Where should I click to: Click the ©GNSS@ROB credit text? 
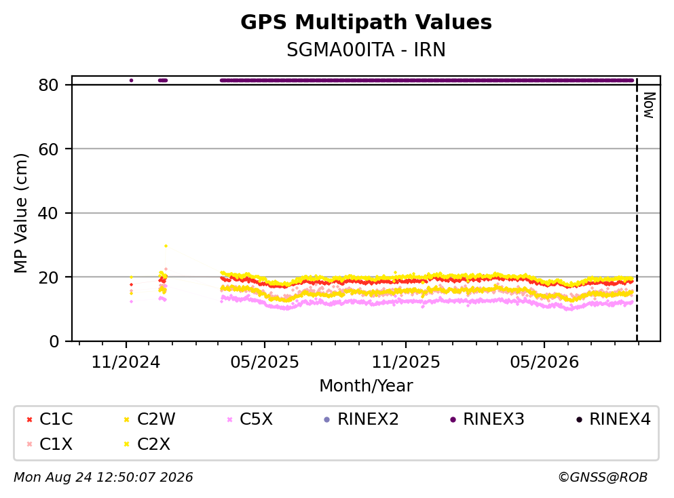click(x=603, y=477)
